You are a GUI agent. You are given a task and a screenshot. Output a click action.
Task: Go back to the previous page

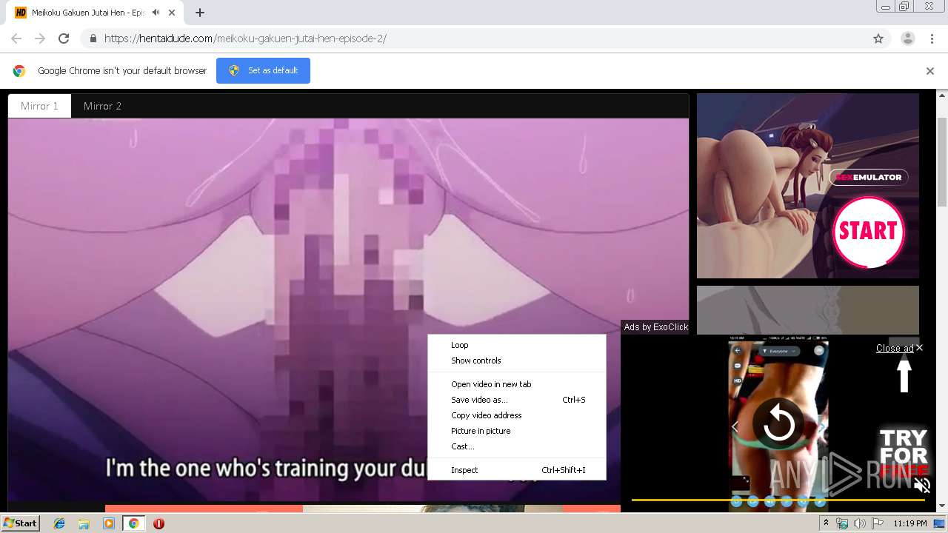pyautogui.click(x=16, y=38)
